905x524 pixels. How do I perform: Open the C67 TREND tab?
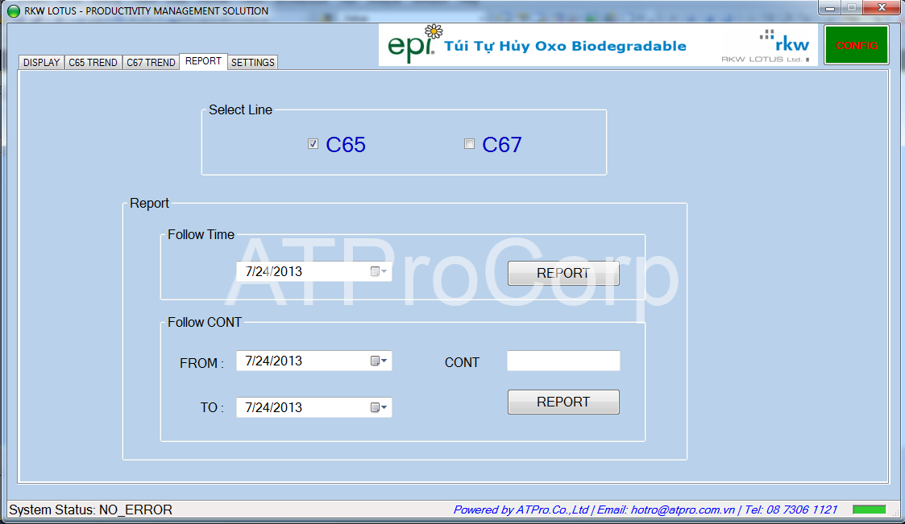coord(152,62)
